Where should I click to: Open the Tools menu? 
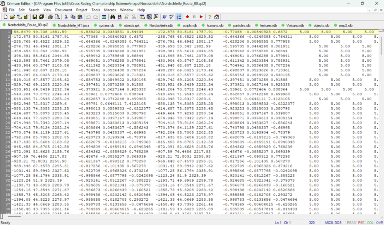[96, 10]
